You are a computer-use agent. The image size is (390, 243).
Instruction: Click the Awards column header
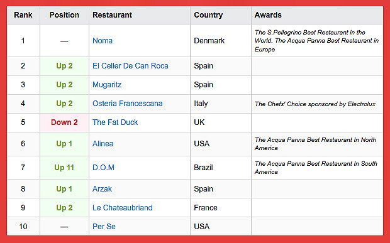coord(268,15)
